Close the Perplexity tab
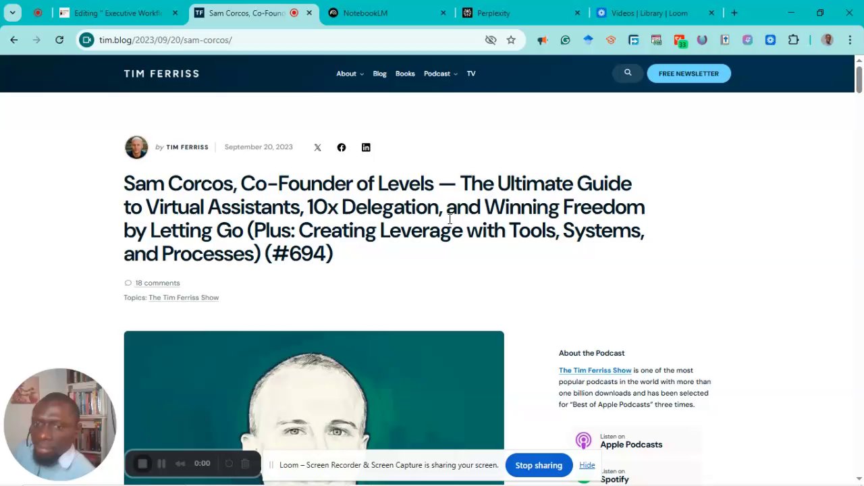Screen dimensions: 864x486 (577, 13)
